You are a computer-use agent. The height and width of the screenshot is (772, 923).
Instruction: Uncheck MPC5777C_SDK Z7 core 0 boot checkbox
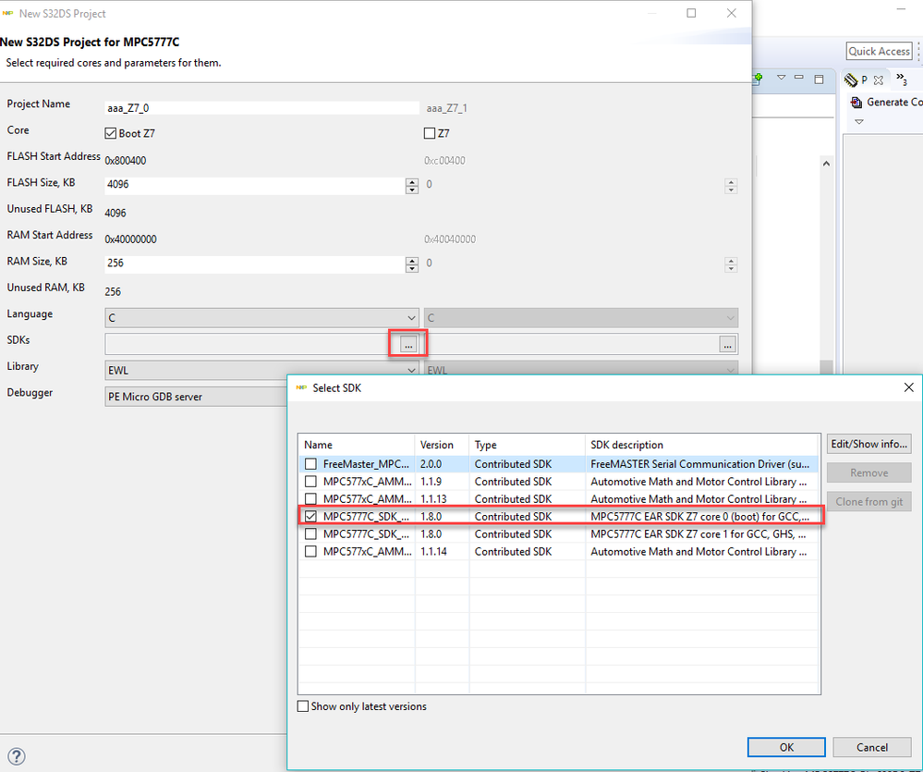point(310,517)
